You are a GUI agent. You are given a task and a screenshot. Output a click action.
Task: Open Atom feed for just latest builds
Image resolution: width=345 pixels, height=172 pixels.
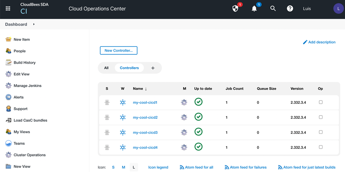307,167
